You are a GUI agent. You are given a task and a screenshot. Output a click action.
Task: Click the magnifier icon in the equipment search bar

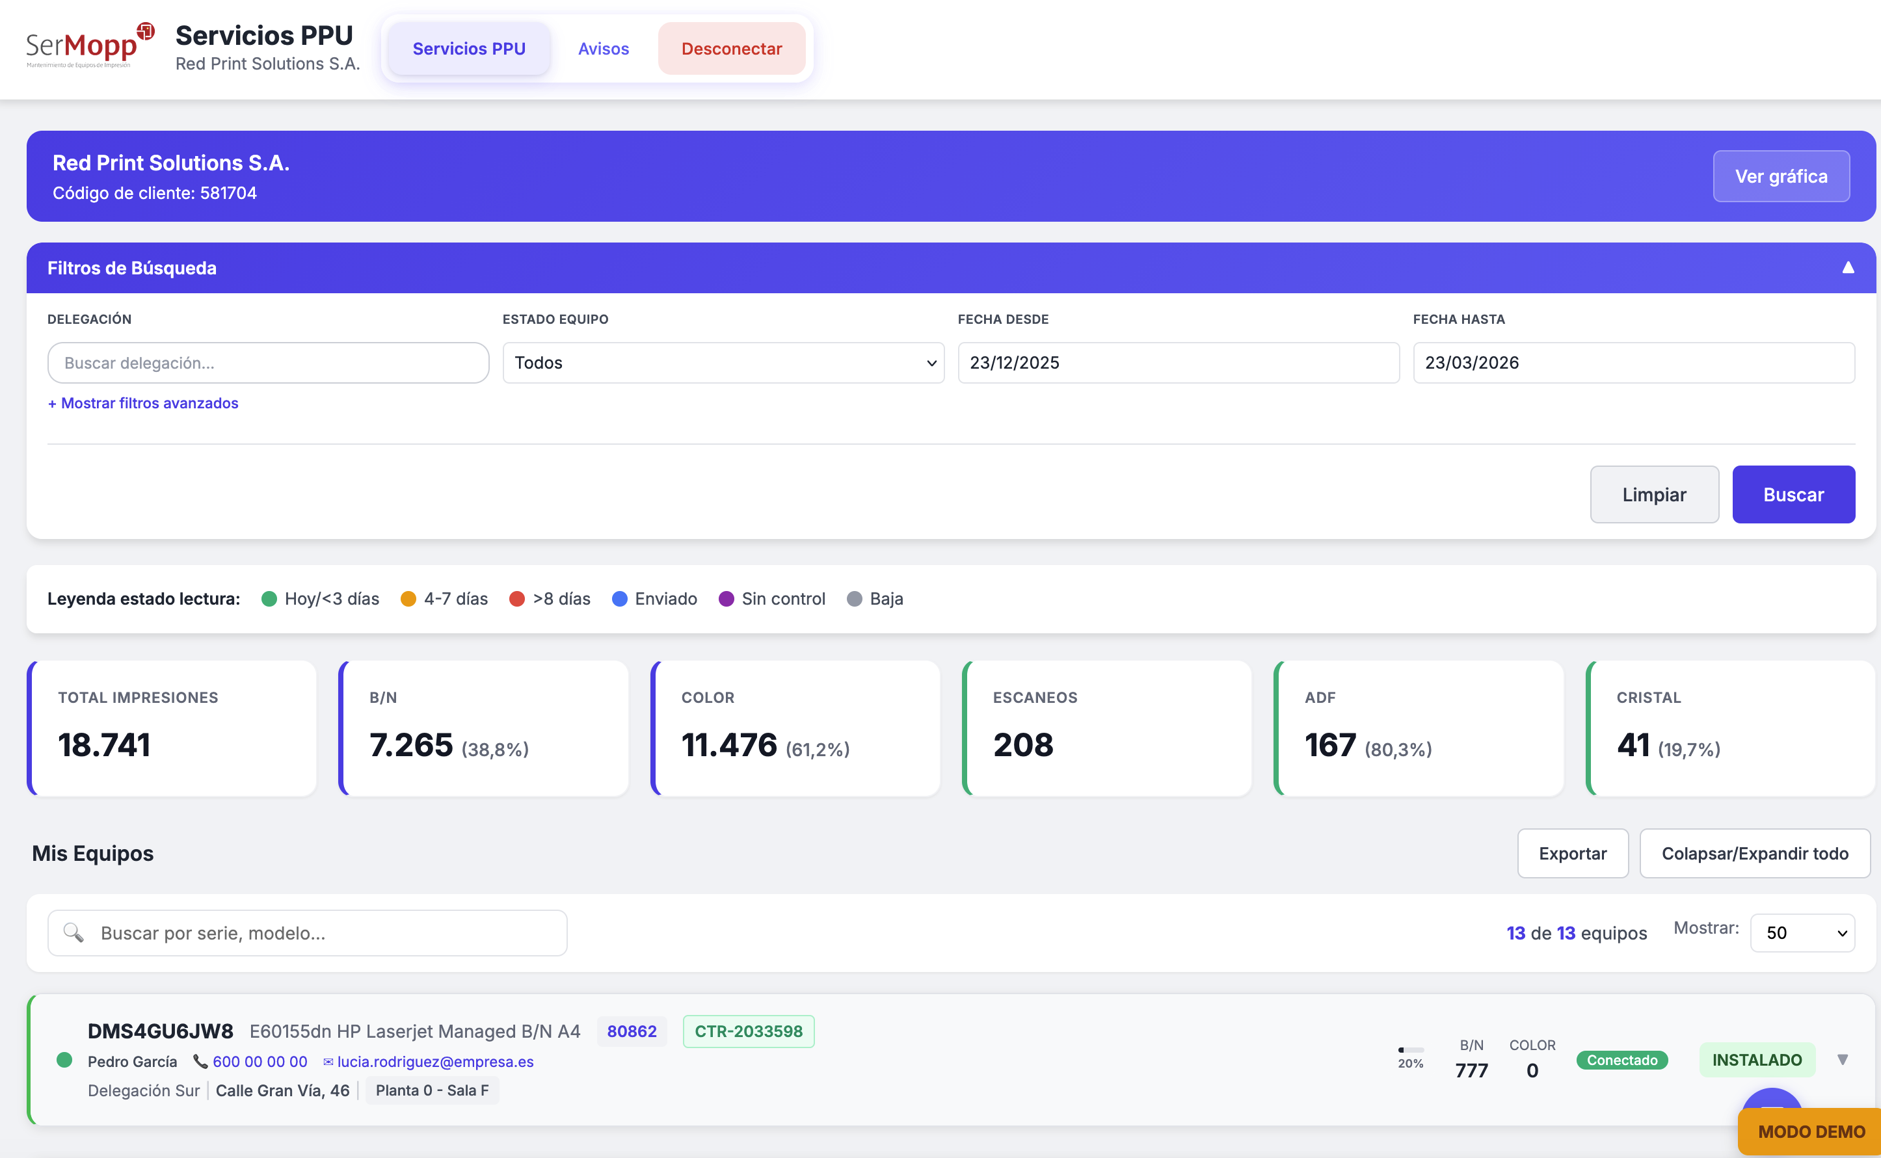pyautogui.click(x=74, y=933)
